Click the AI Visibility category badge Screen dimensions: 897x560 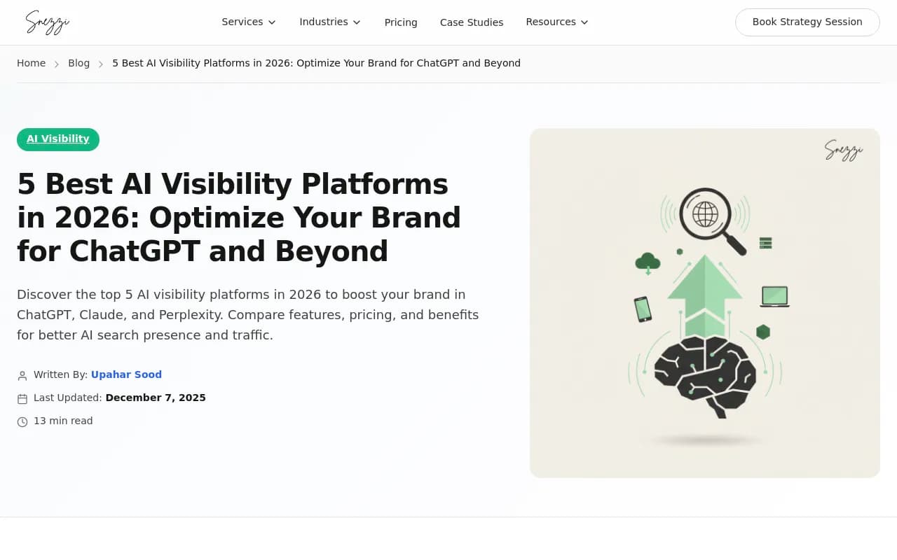point(57,139)
